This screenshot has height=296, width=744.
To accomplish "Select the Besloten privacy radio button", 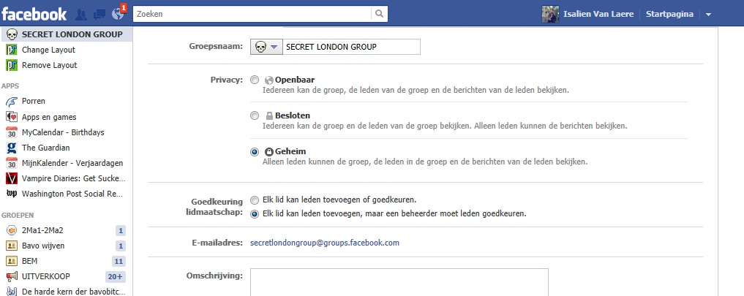I will 254,115.
